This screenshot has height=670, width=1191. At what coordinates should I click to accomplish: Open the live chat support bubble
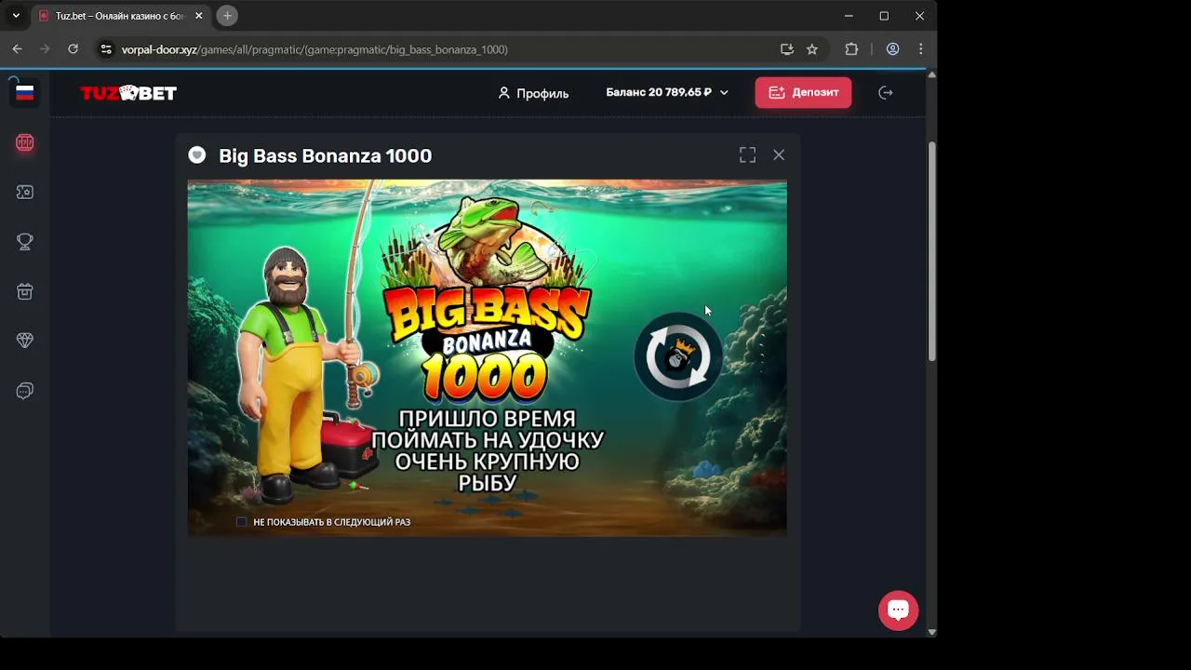click(898, 610)
